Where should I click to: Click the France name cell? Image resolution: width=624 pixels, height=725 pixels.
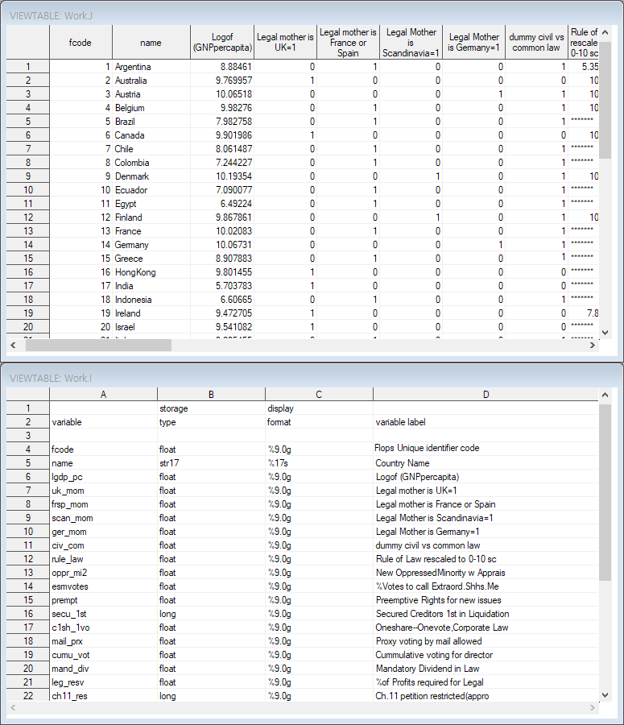pos(151,230)
